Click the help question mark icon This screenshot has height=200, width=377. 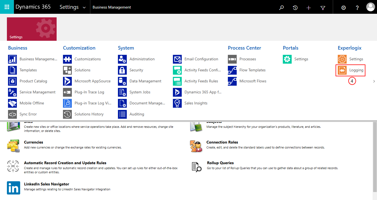pyautogui.click(x=357, y=8)
